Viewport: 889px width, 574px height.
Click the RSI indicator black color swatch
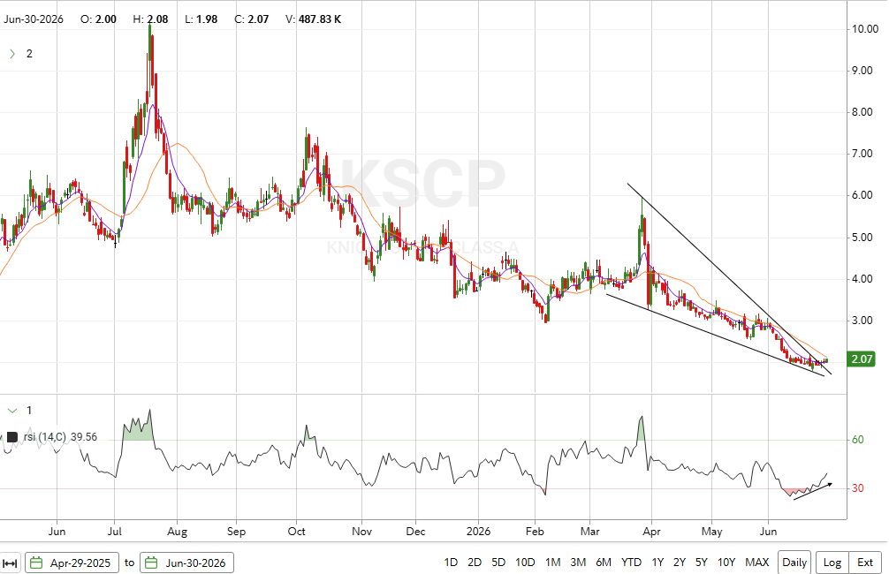[11, 437]
